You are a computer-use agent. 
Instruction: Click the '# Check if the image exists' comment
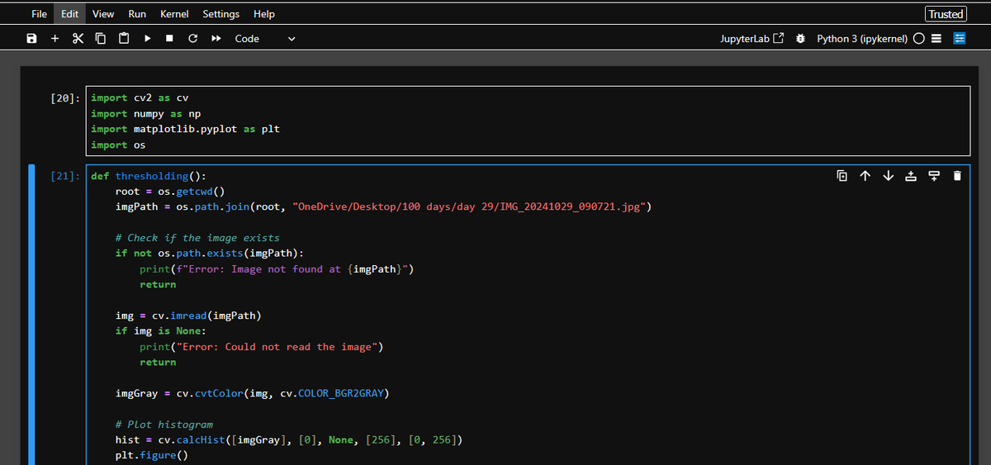tap(197, 238)
